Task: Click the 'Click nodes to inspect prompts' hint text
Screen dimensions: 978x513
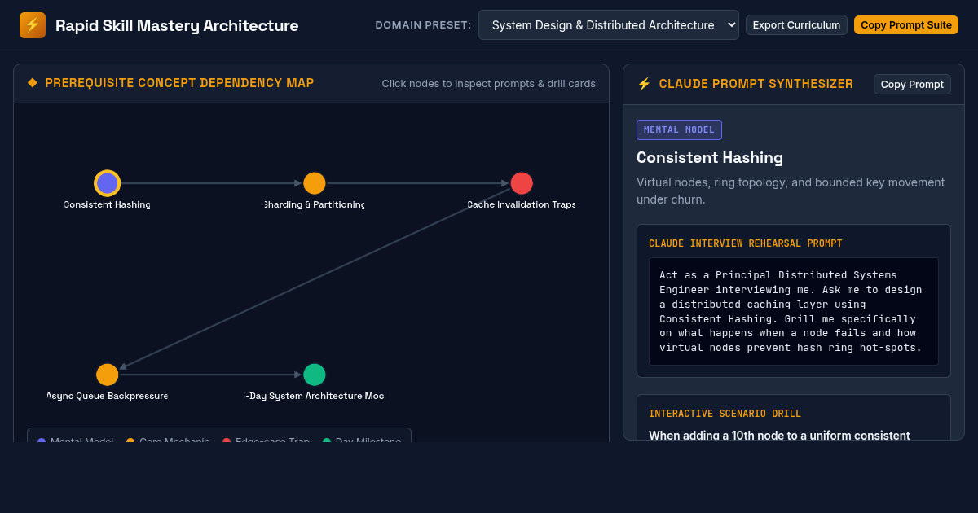Action: point(489,84)
